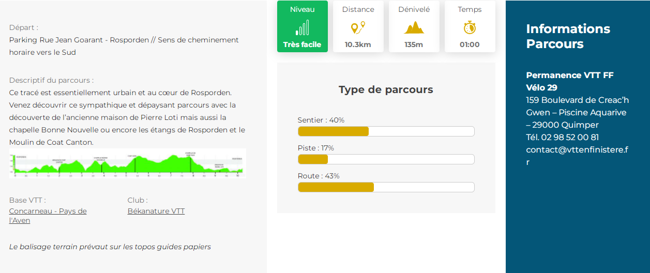This screenshot has width=650, height=273.
Task: Click the Informations Parcours heading
Action: [x=568, y=36]
